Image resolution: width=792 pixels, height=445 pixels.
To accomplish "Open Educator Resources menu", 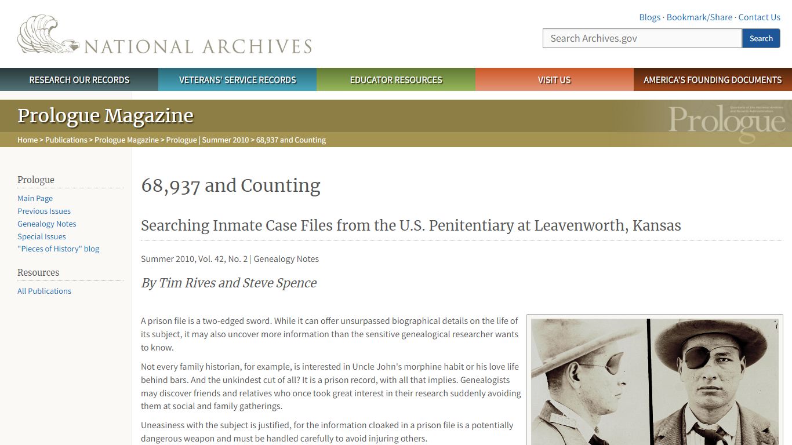I will [x=396, y=79].
